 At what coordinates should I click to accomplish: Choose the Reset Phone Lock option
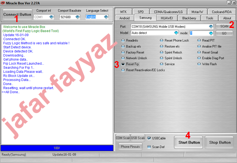tap(174, 40)
